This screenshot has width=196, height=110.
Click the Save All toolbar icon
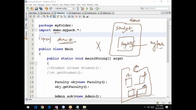[x=41, y=9]
